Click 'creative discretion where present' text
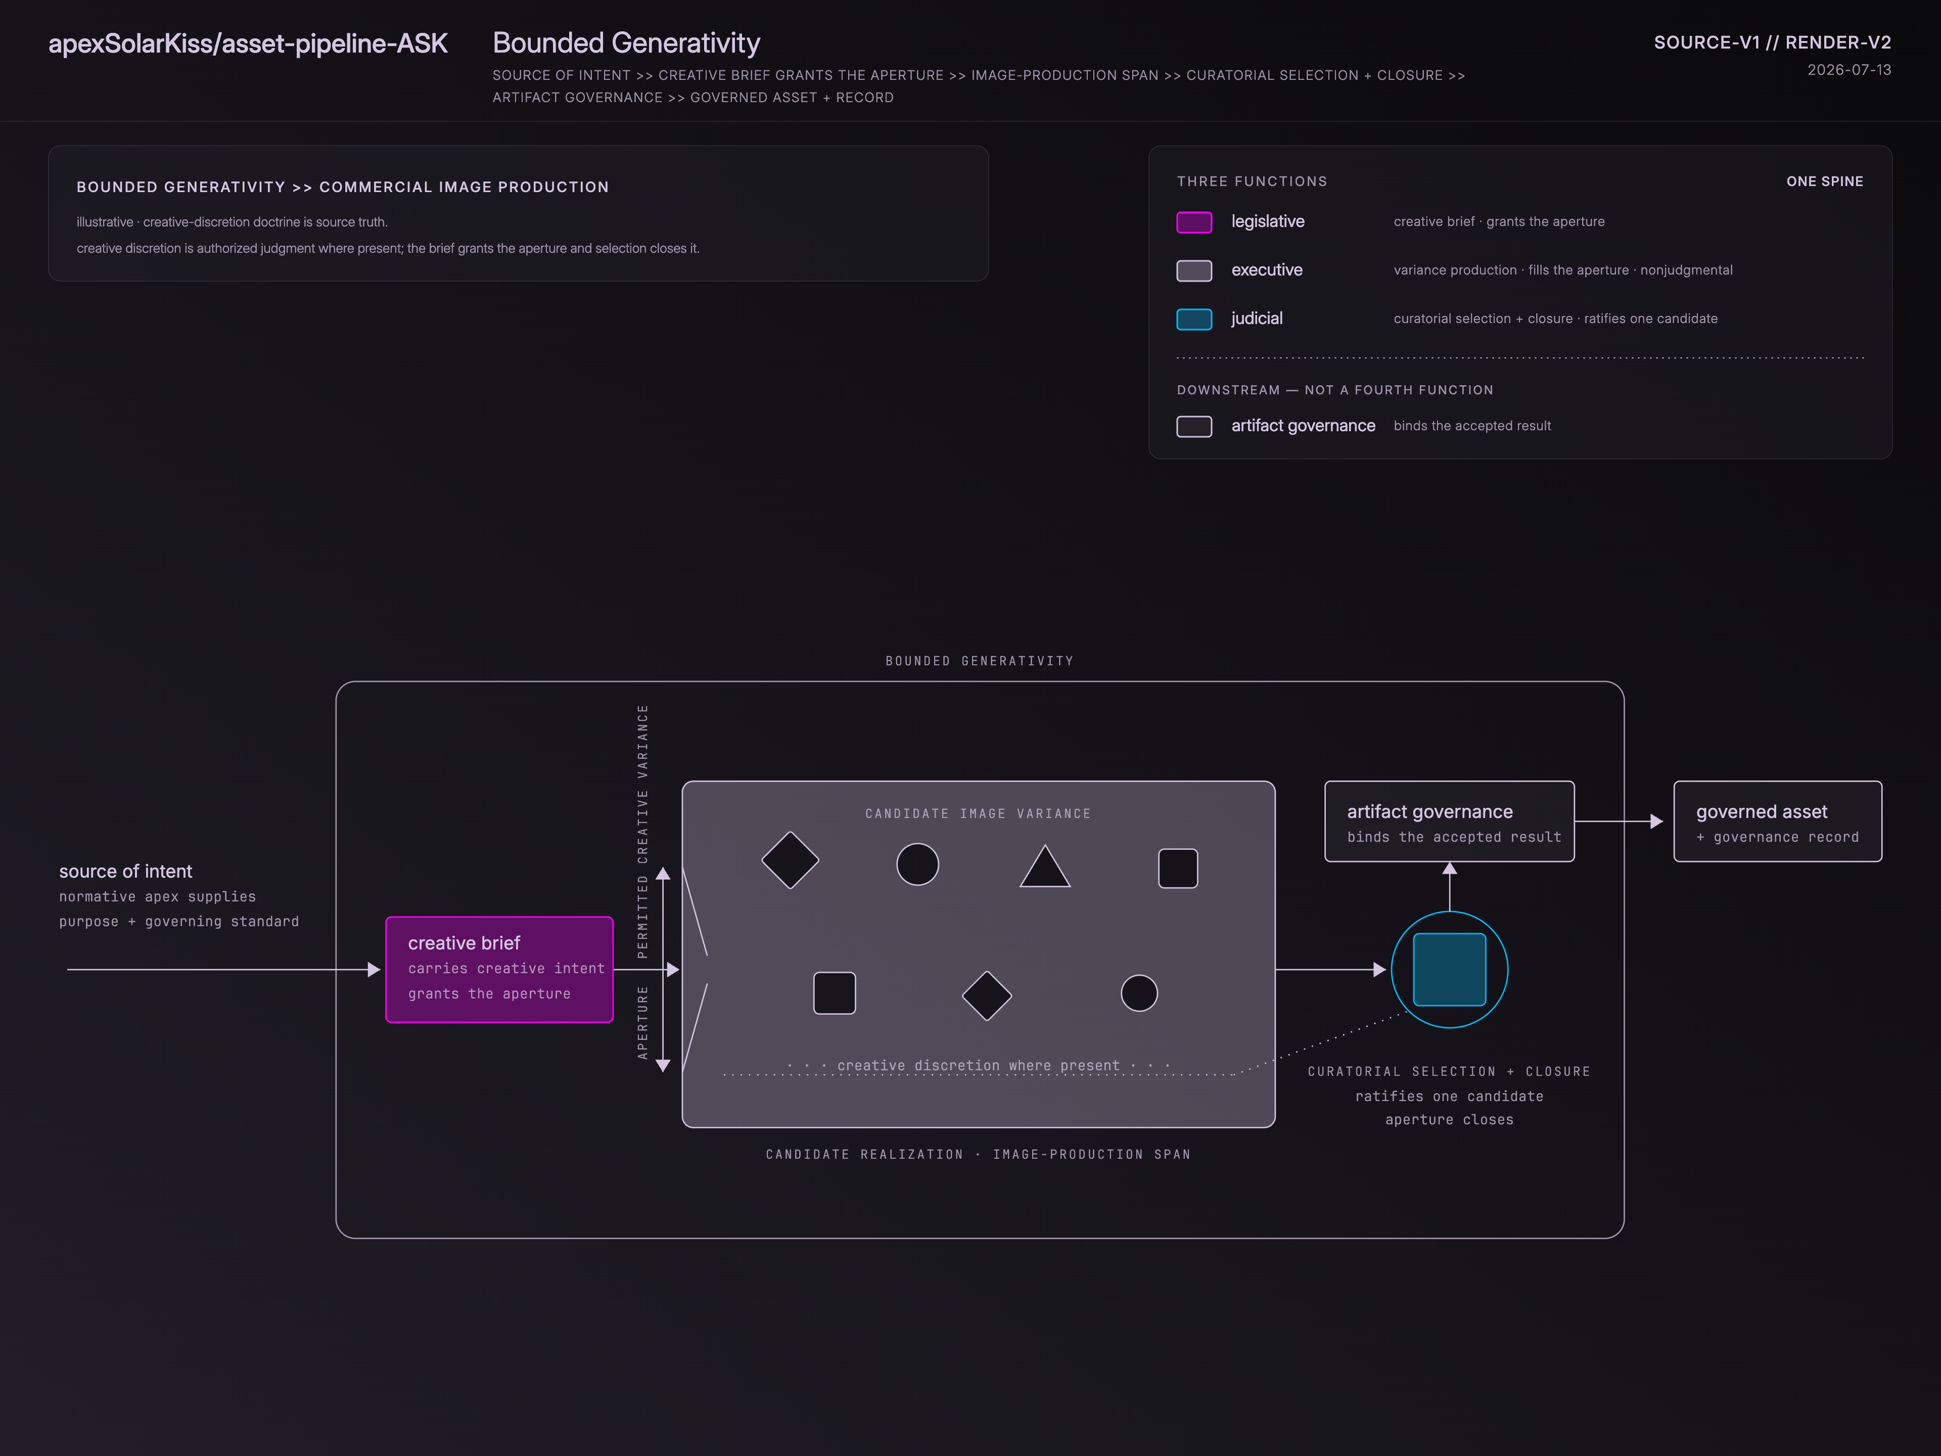The width and height of the screenshot is (1941, 1456). coord(979,1065)
